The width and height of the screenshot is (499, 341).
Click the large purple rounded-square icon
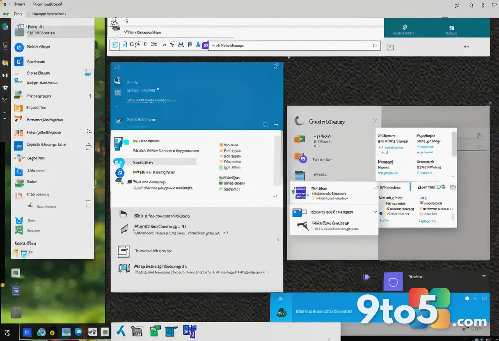[393, 282]
